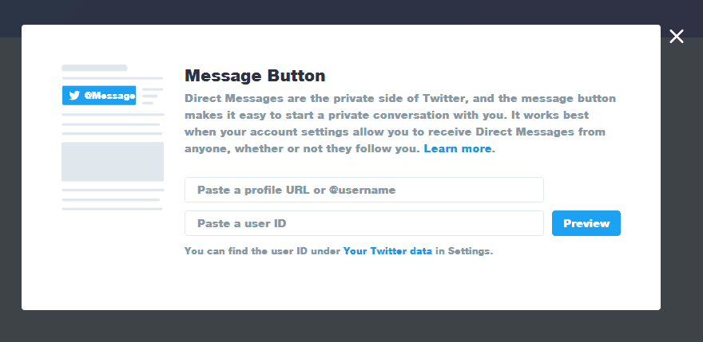This screenshot has width=703, height=342.
Task: Click the words 'in Settings.' after the link
Action: 464,251
